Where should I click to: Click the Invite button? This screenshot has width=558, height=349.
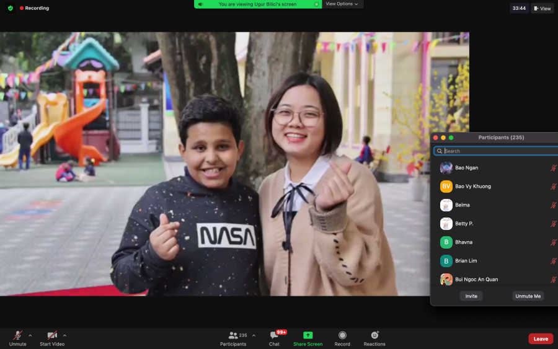471,296
